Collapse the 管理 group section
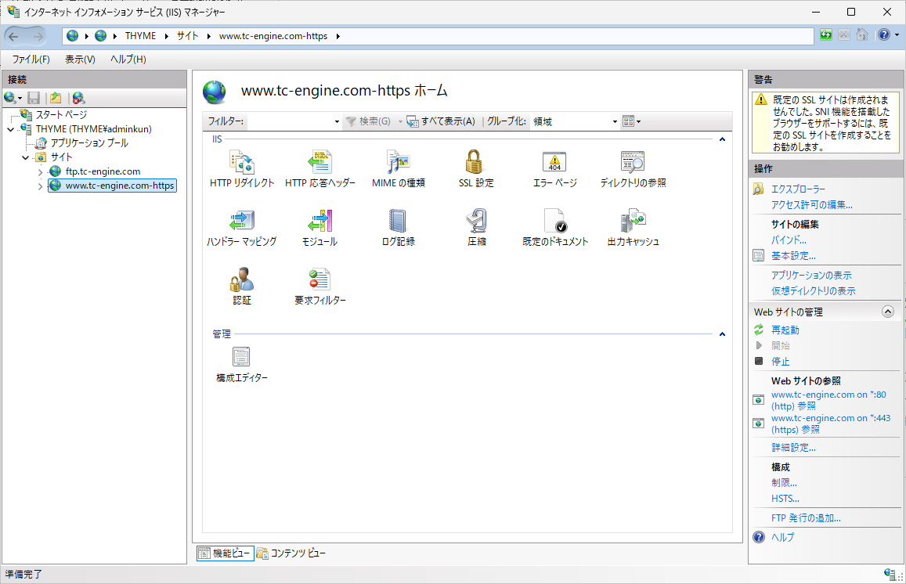This screenshot has height=584, width=906. tap(722, 333)
